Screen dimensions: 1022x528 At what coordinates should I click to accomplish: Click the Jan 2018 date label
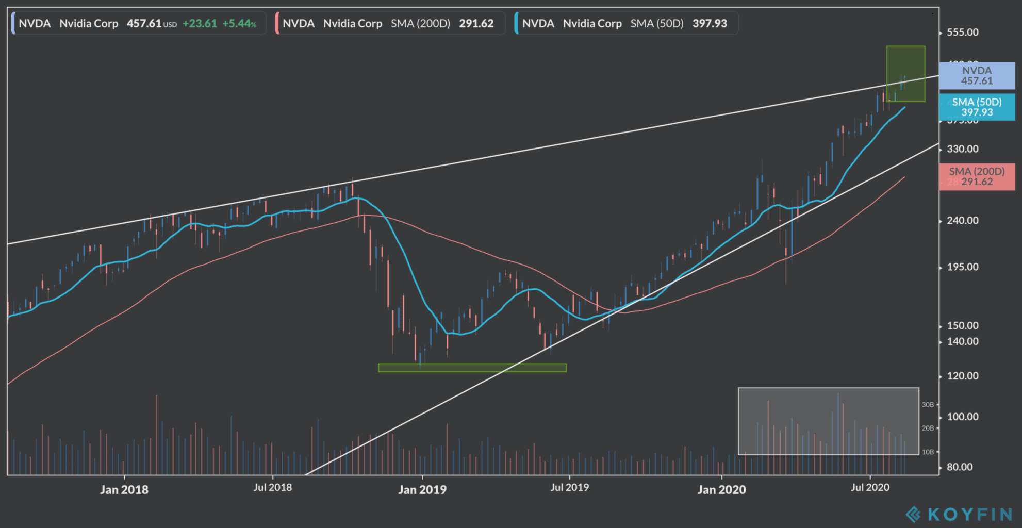(x=124, y=489)
